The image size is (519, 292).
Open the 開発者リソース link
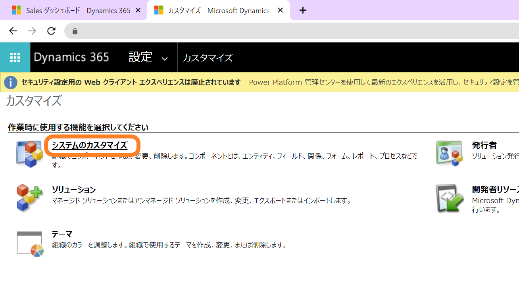click(x=496, y=190)
